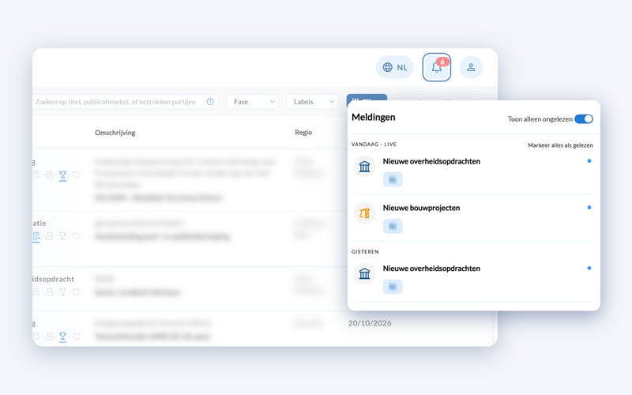Viewport: 632px width, 395px height.
Task: Click the info icon in the search field
Action: coord(210,102)
